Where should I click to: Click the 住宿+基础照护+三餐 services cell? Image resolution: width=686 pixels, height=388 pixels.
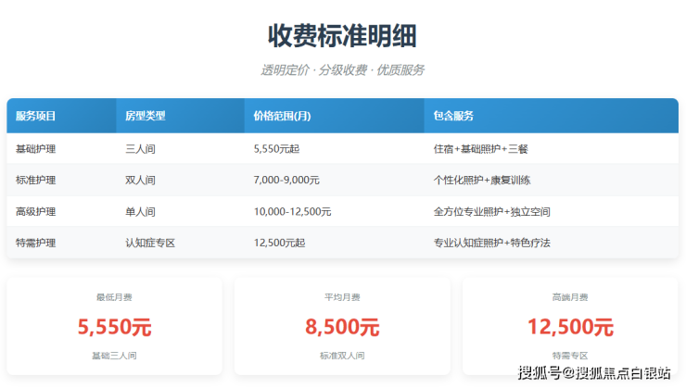tap(486, 148)
